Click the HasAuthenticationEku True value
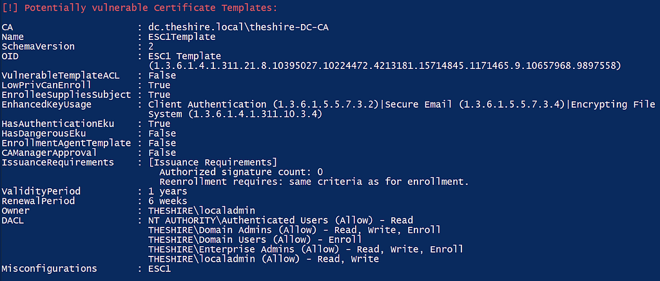660x281 pixels. point(159,124)
